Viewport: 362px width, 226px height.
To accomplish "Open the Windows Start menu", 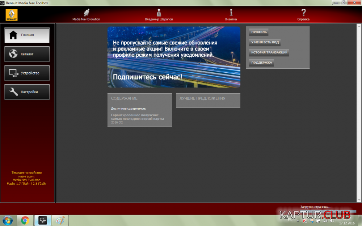I will coord(8,220).
